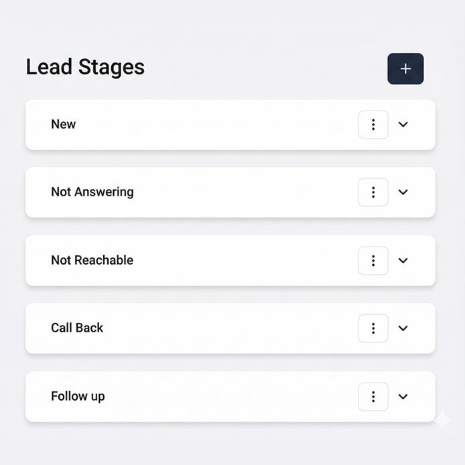Expand the Not Answering stage chevron

403,192
